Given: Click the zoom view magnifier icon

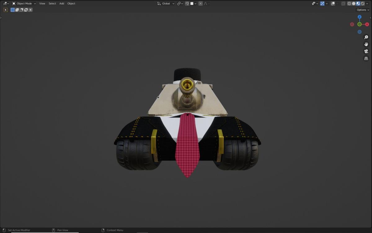Looking at the screenshot, I should (366, 37).
